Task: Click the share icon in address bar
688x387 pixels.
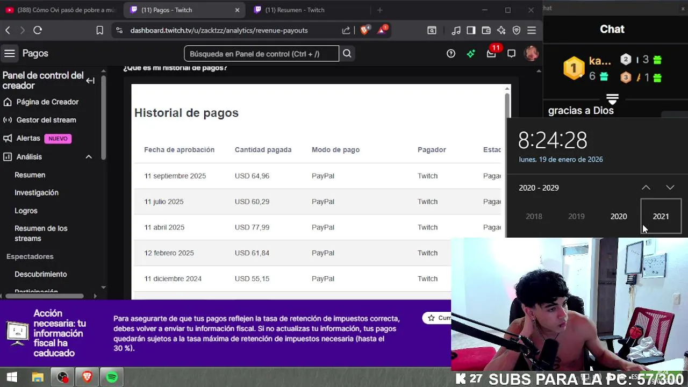Action: point(346,31)
